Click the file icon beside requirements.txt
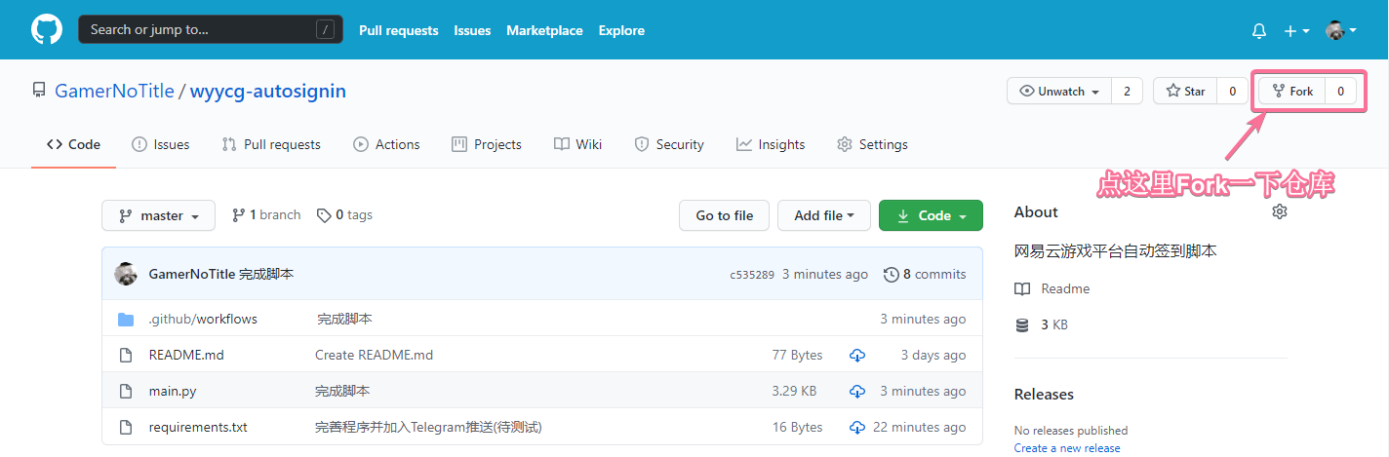This screenshot has height=457, width=1389. 126,427
